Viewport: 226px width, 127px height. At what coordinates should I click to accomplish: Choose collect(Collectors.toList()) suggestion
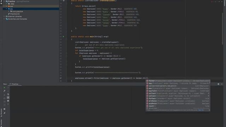tap(178, 86)
